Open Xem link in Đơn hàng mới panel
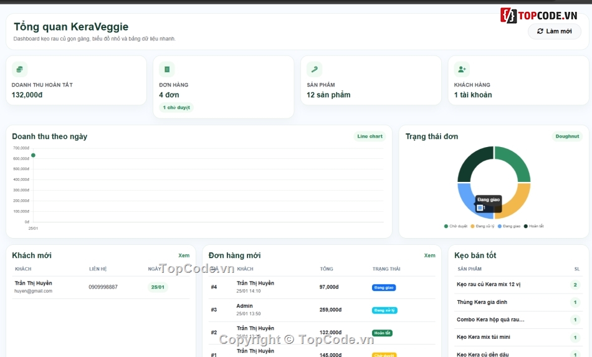 [x=429, y=255]
